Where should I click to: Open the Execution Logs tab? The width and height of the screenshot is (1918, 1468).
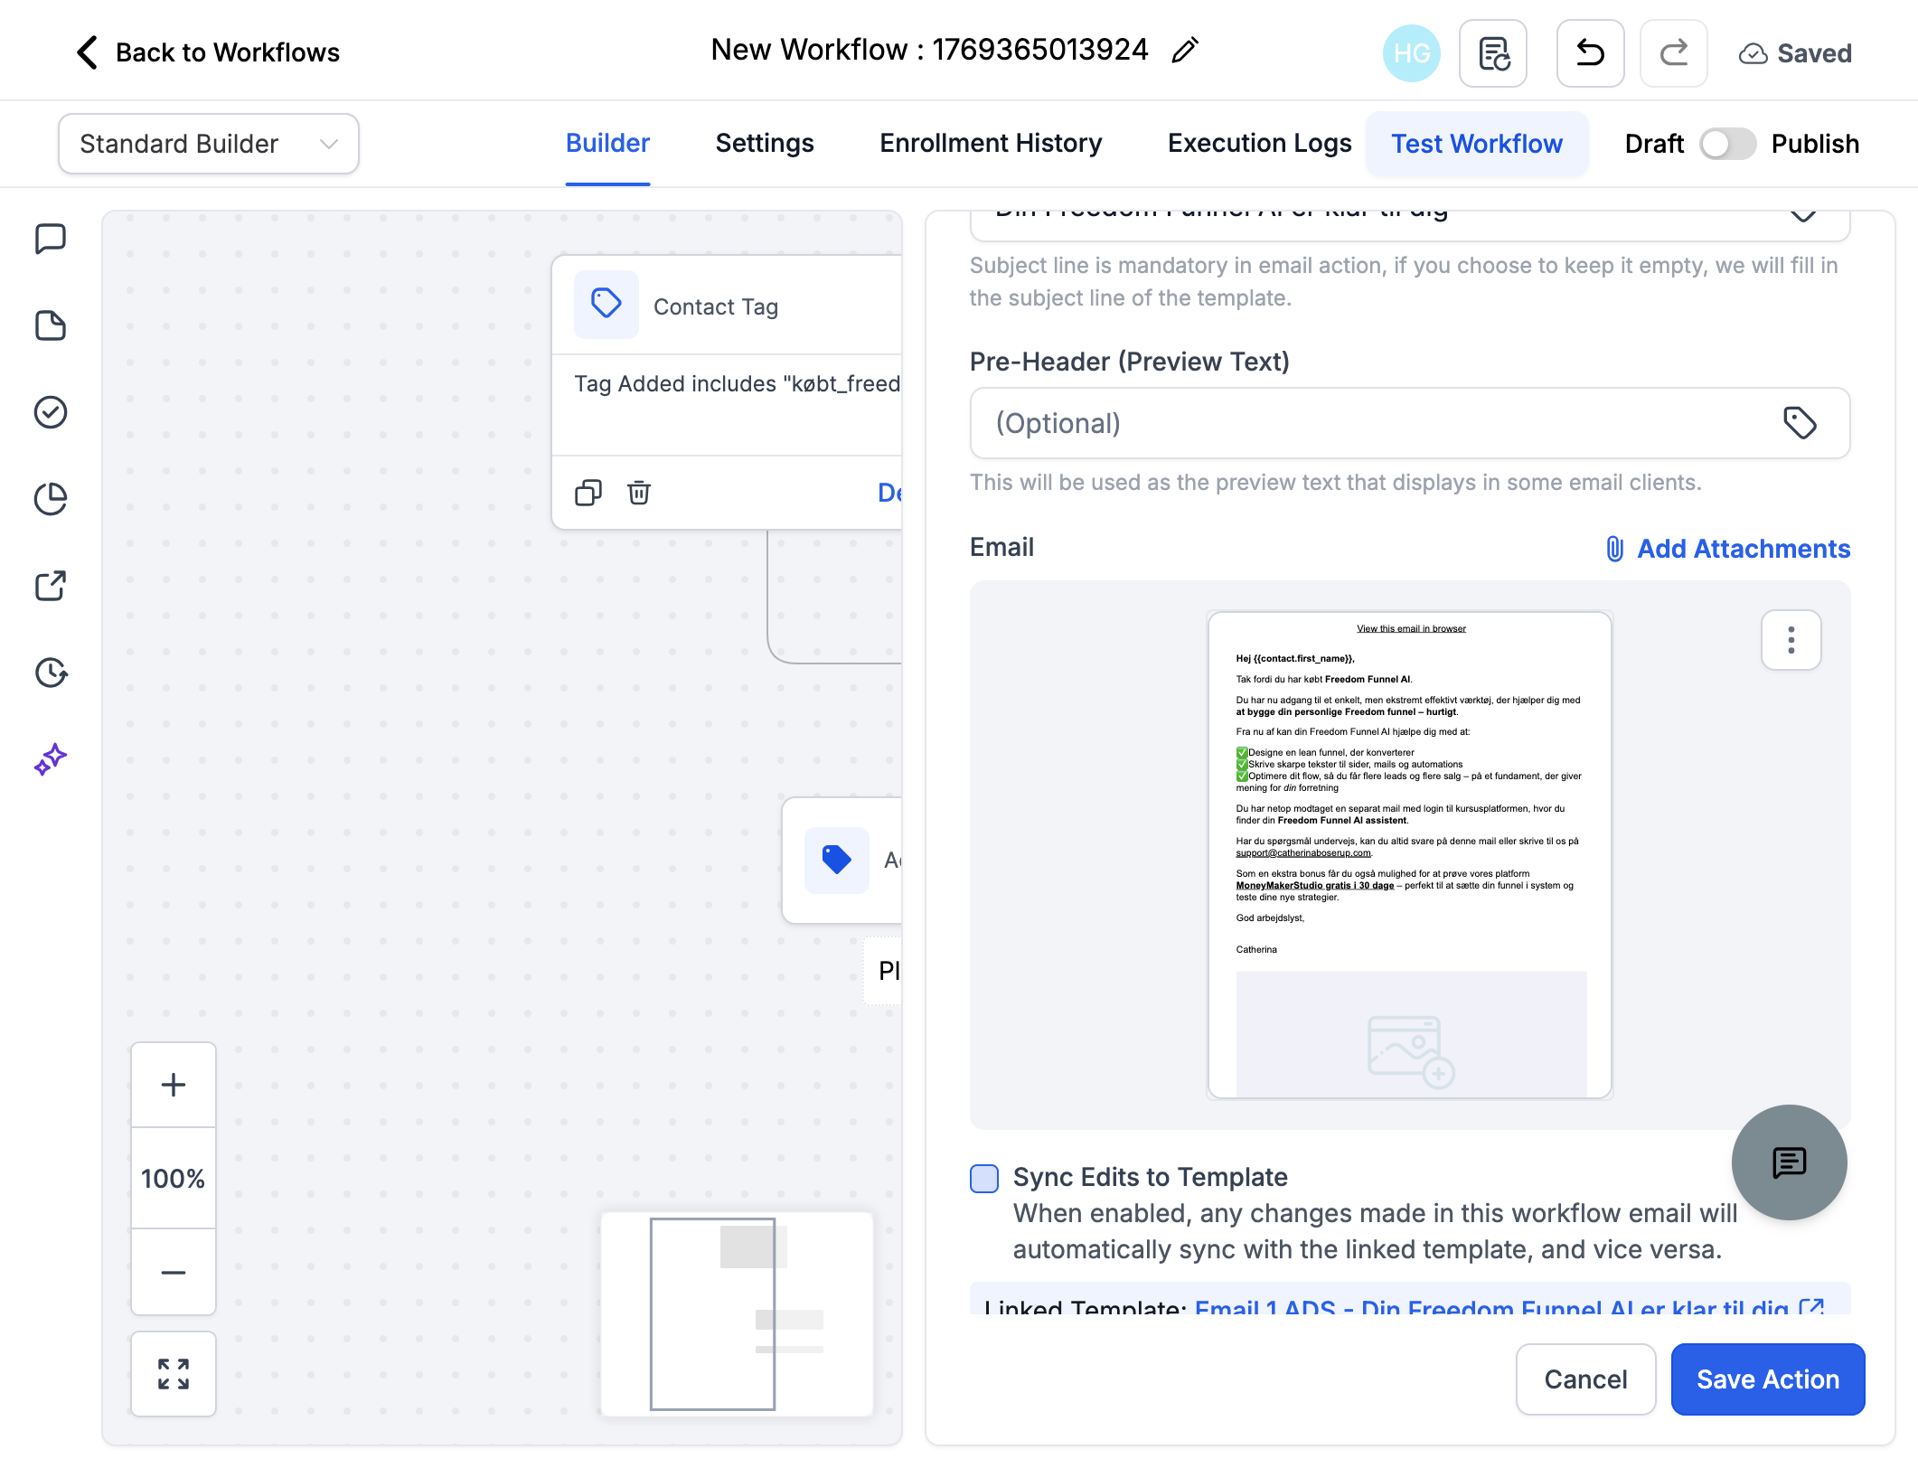1259,144
